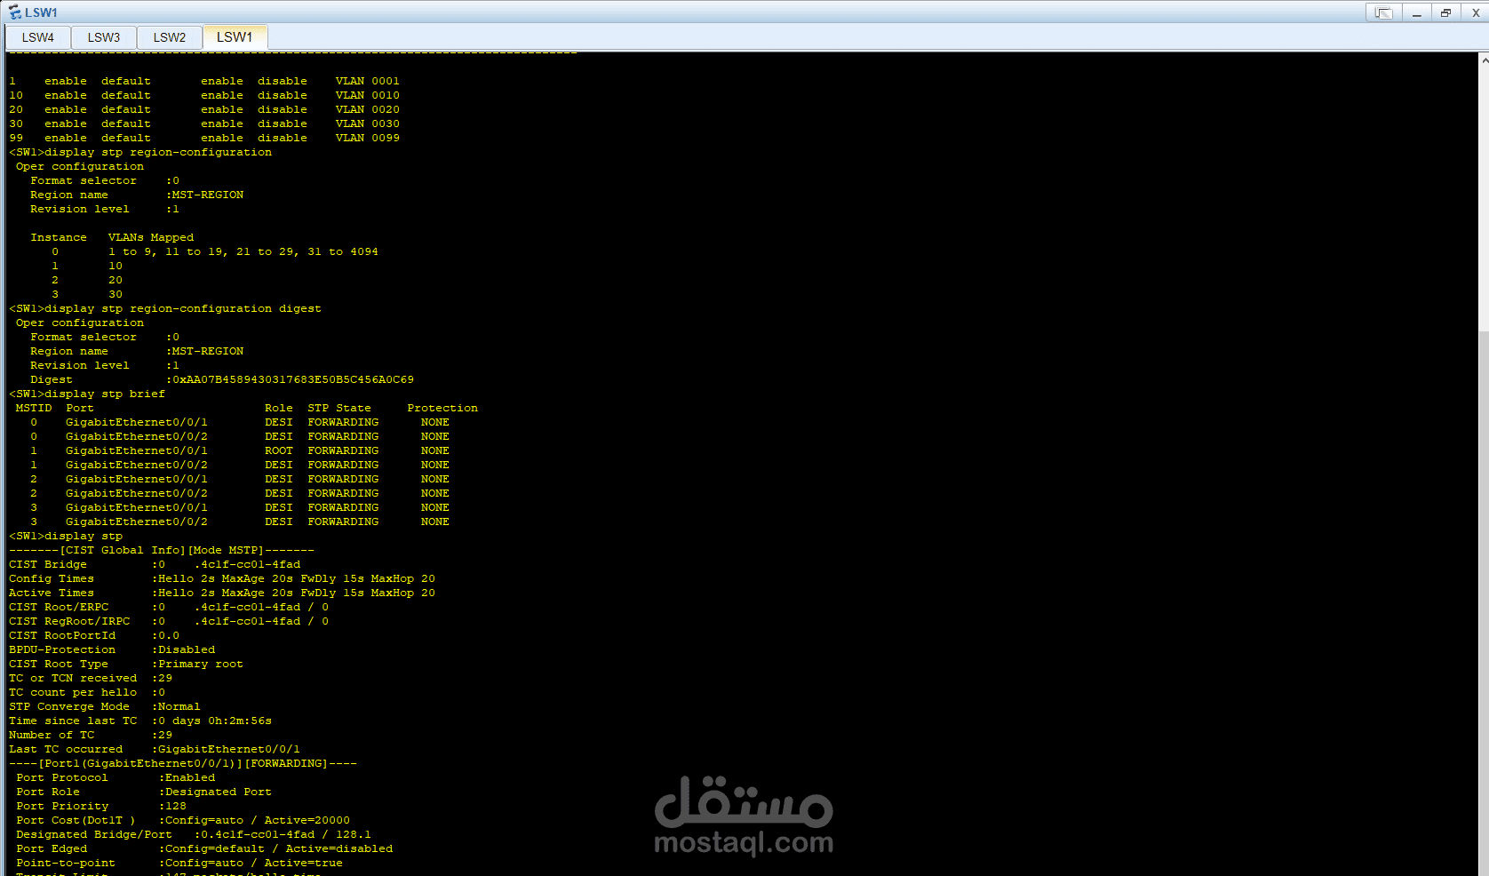Image resolution: width=1489 pixels, height=876 pixels.
Task: Click the "STP Converge Mode" label
Action: click(x=69, y=706)
